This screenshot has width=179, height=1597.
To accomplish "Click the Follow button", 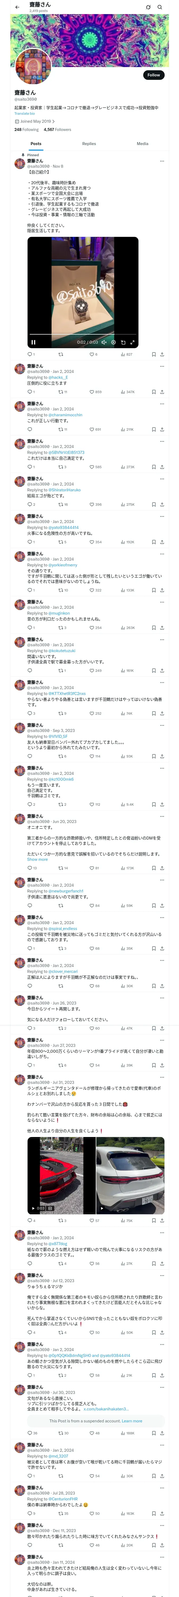I will 153,75.
